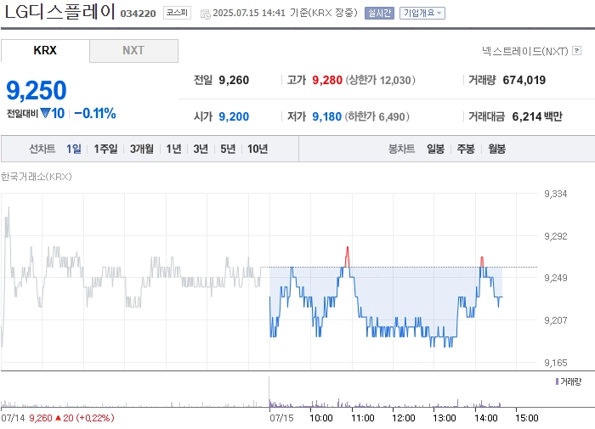
Task: Click the blue down-triangle beside 10
Action: [46, 113]
